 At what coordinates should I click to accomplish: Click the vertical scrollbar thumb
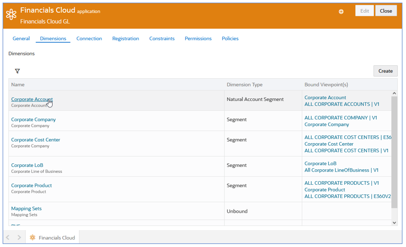[394, 152]
